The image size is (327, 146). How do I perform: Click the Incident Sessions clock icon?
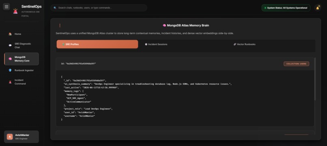(x=146, y=44)
